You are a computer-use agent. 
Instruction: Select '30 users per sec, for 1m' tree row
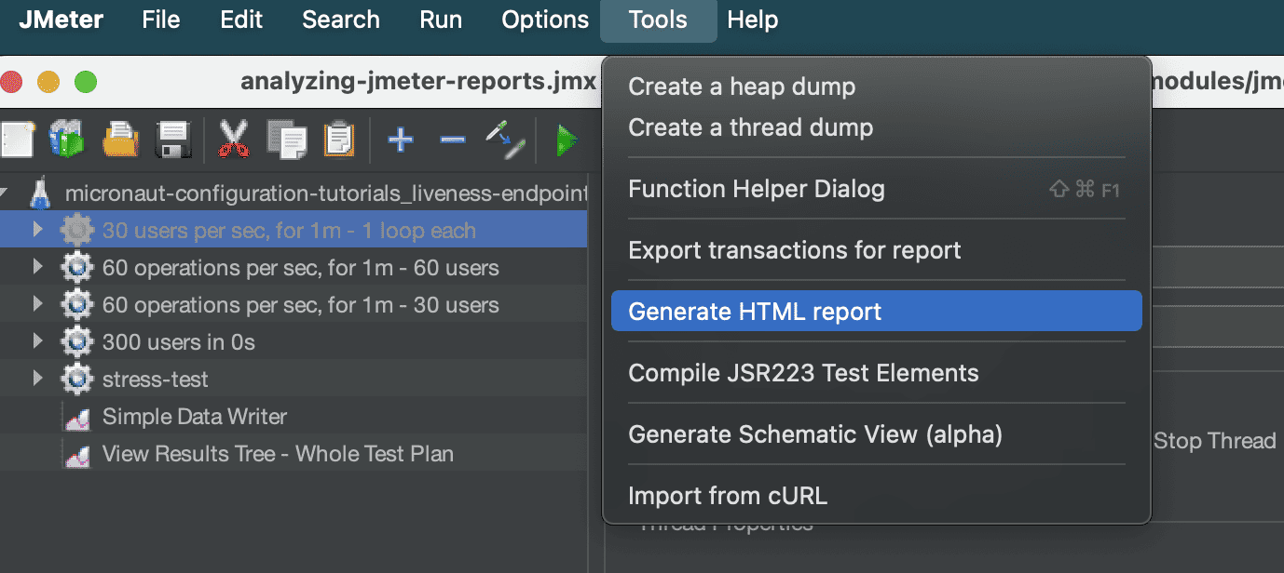294,231
